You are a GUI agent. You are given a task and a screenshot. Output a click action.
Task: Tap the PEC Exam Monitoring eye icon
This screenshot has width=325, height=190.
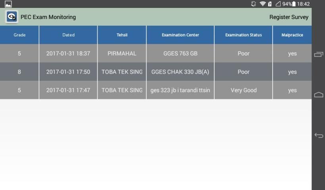[12, 17]
